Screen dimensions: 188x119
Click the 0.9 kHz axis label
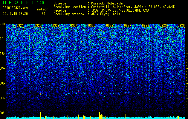2,68
